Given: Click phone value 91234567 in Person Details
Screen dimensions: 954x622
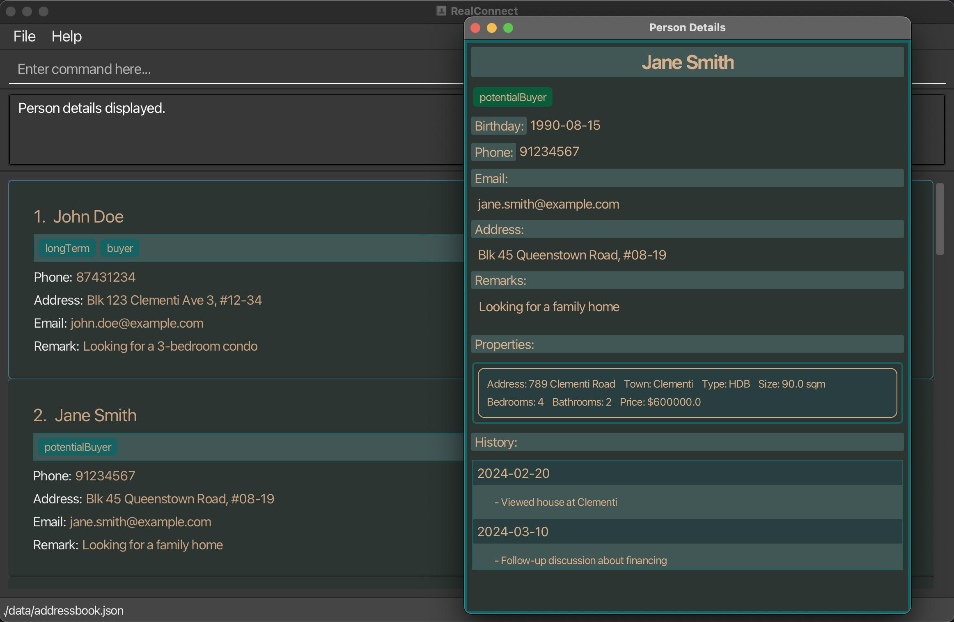Looking at the screenshot, I should 549,151.
